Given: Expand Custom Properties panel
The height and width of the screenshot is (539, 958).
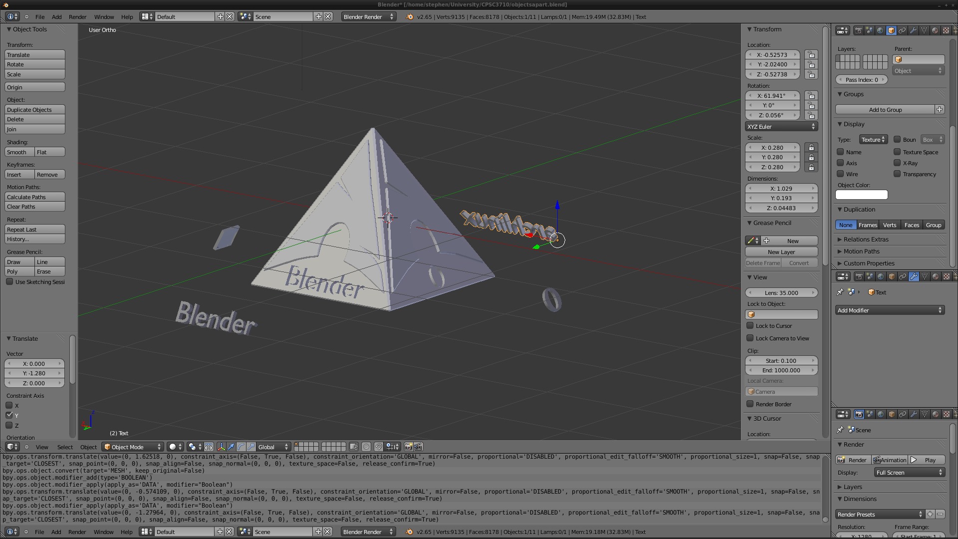Looking at the screenshot, I should 869,264.
